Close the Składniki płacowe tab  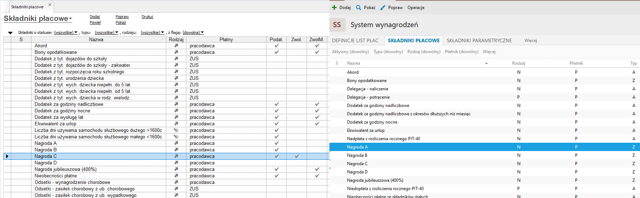pos(50,5)
